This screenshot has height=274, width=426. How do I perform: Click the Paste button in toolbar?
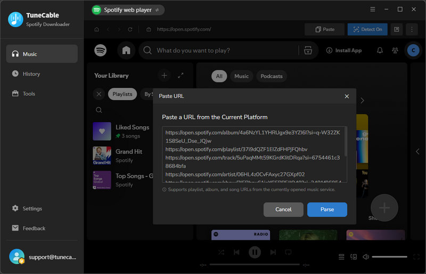pyautogui.click(x=325, y=29)
